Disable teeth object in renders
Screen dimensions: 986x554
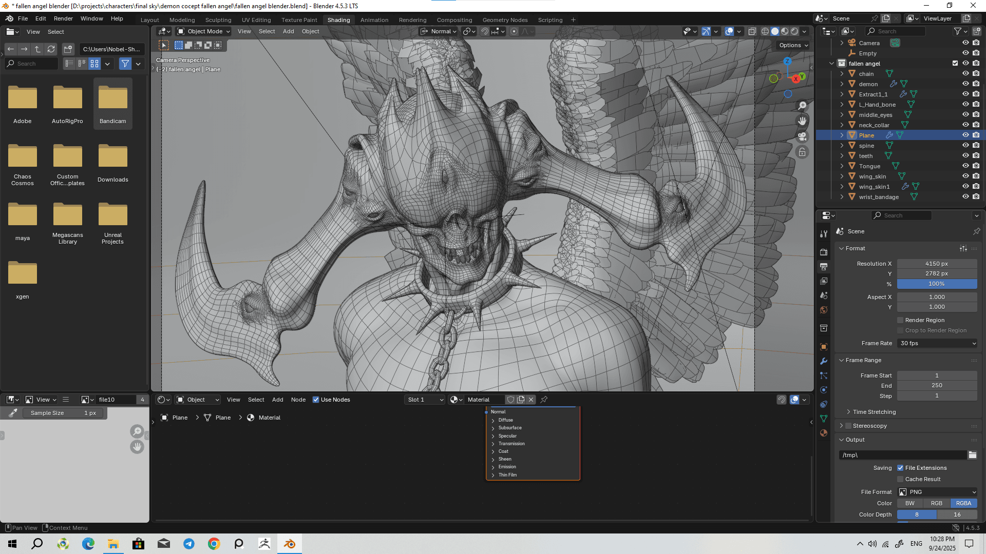pyautogui.click(x=976, y=156)
